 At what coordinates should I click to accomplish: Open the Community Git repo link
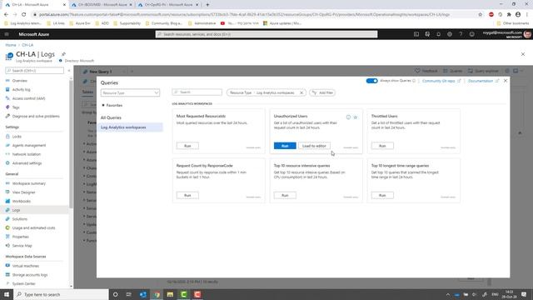[x=441, y=81]
